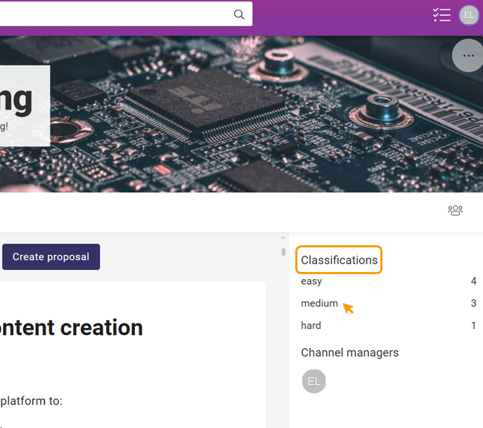Click the EL channel manager avatar
Image resolution: width=483 pixels, height=428 pixels.
(x=314, y=381)
